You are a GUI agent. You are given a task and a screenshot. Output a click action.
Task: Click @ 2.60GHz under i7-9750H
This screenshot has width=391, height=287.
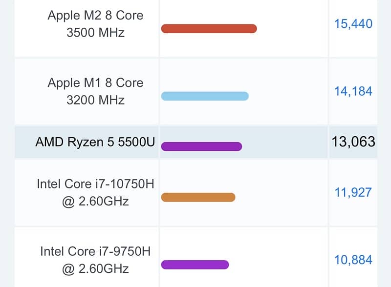pos(95,268)
